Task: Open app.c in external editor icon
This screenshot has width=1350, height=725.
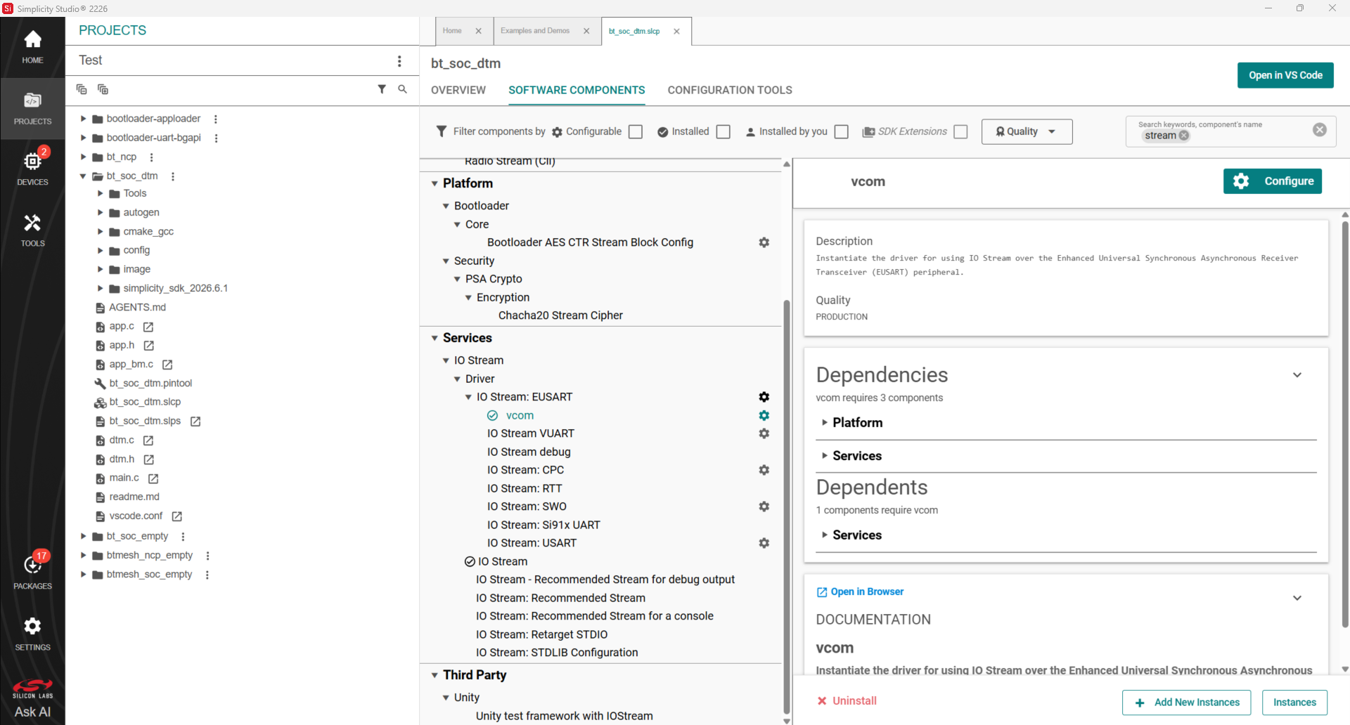Action: [148, 327]
